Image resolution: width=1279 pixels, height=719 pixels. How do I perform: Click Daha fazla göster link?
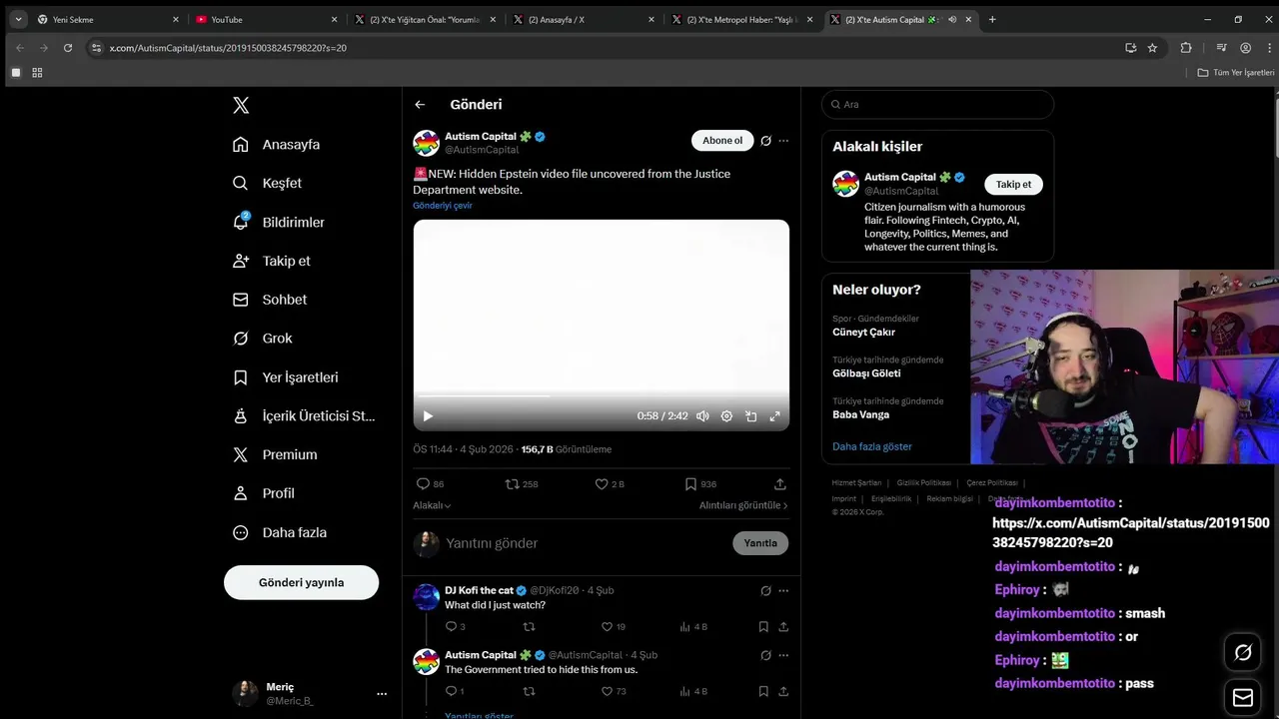[872, 446]
